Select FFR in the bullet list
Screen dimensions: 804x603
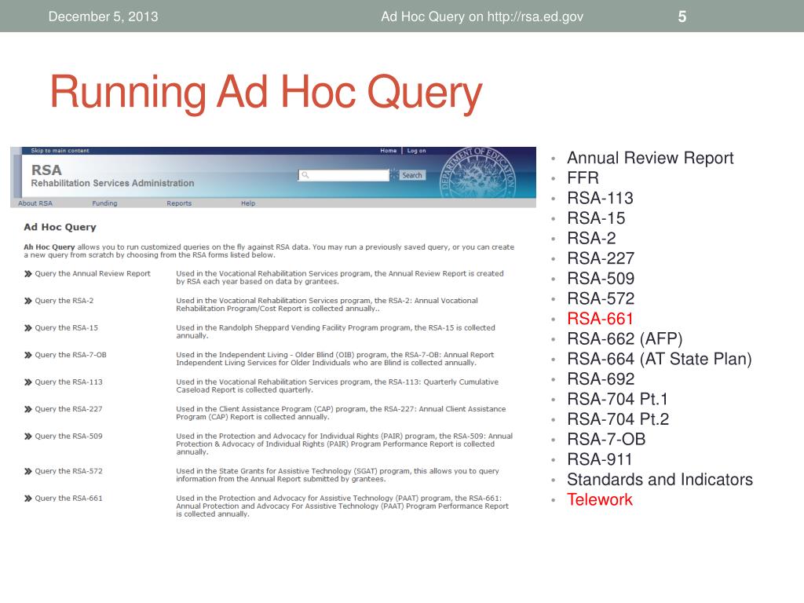(x=583, y=178)
